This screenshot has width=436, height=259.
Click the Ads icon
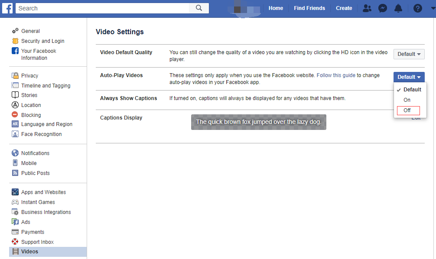(x=15, y=222)
